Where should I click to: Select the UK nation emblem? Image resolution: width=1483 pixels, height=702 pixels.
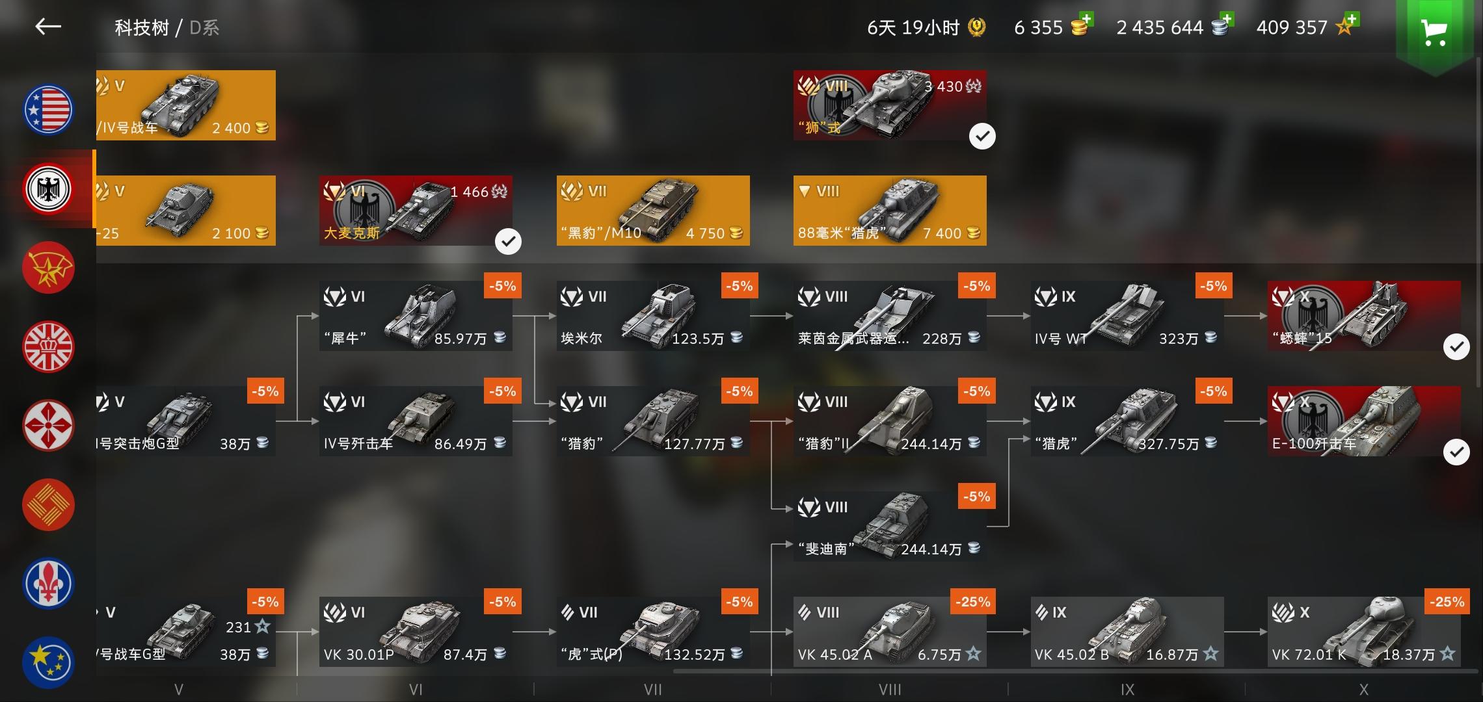(x=48, y=347)
